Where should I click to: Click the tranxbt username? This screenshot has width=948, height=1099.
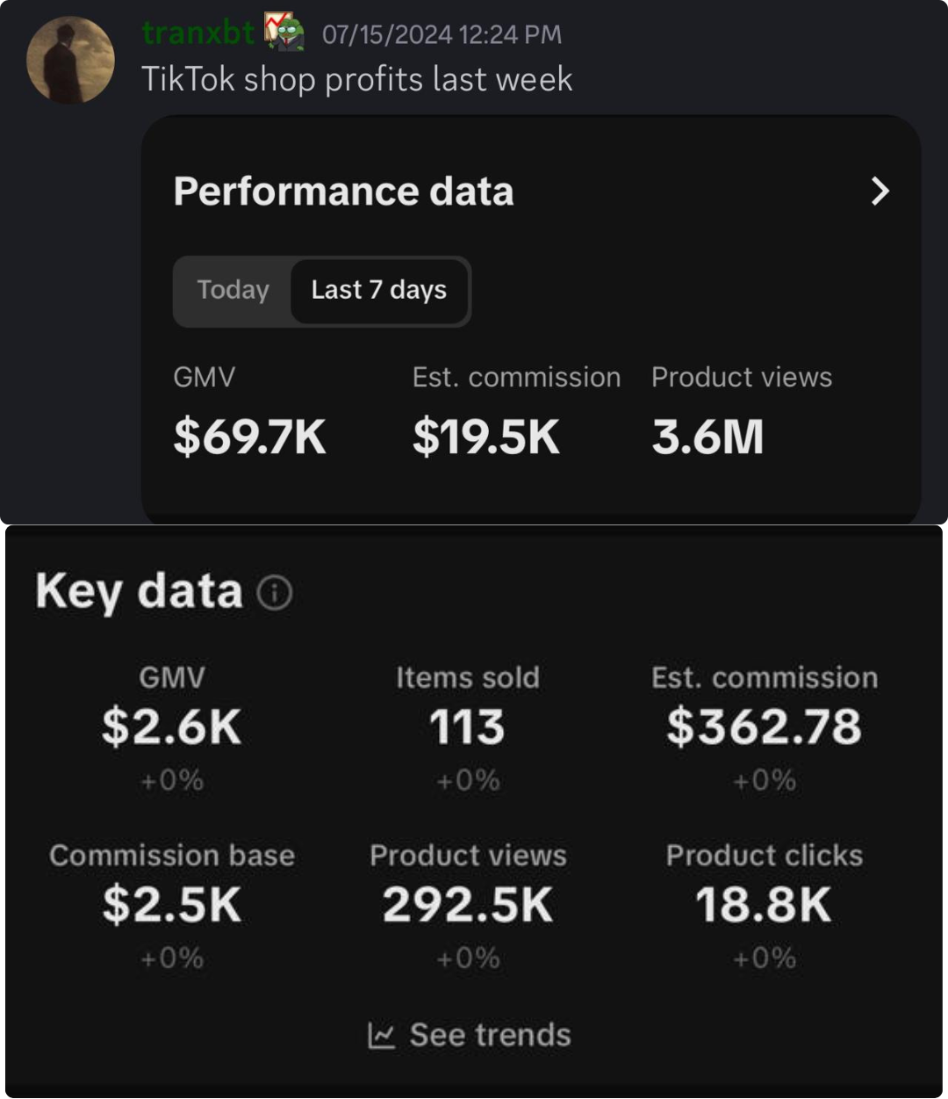198,33
